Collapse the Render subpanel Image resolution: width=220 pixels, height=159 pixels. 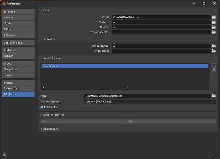click(45, 39)
